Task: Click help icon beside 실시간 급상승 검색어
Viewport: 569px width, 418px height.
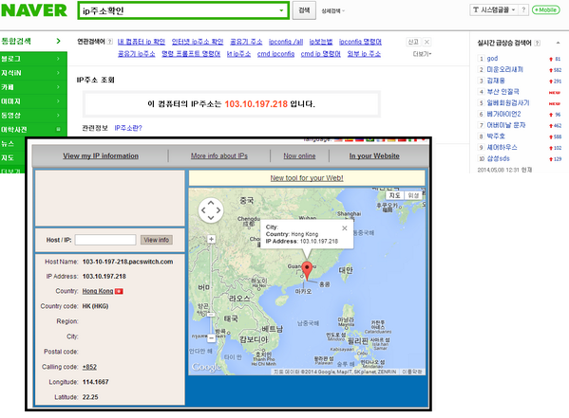Action: 538,43
